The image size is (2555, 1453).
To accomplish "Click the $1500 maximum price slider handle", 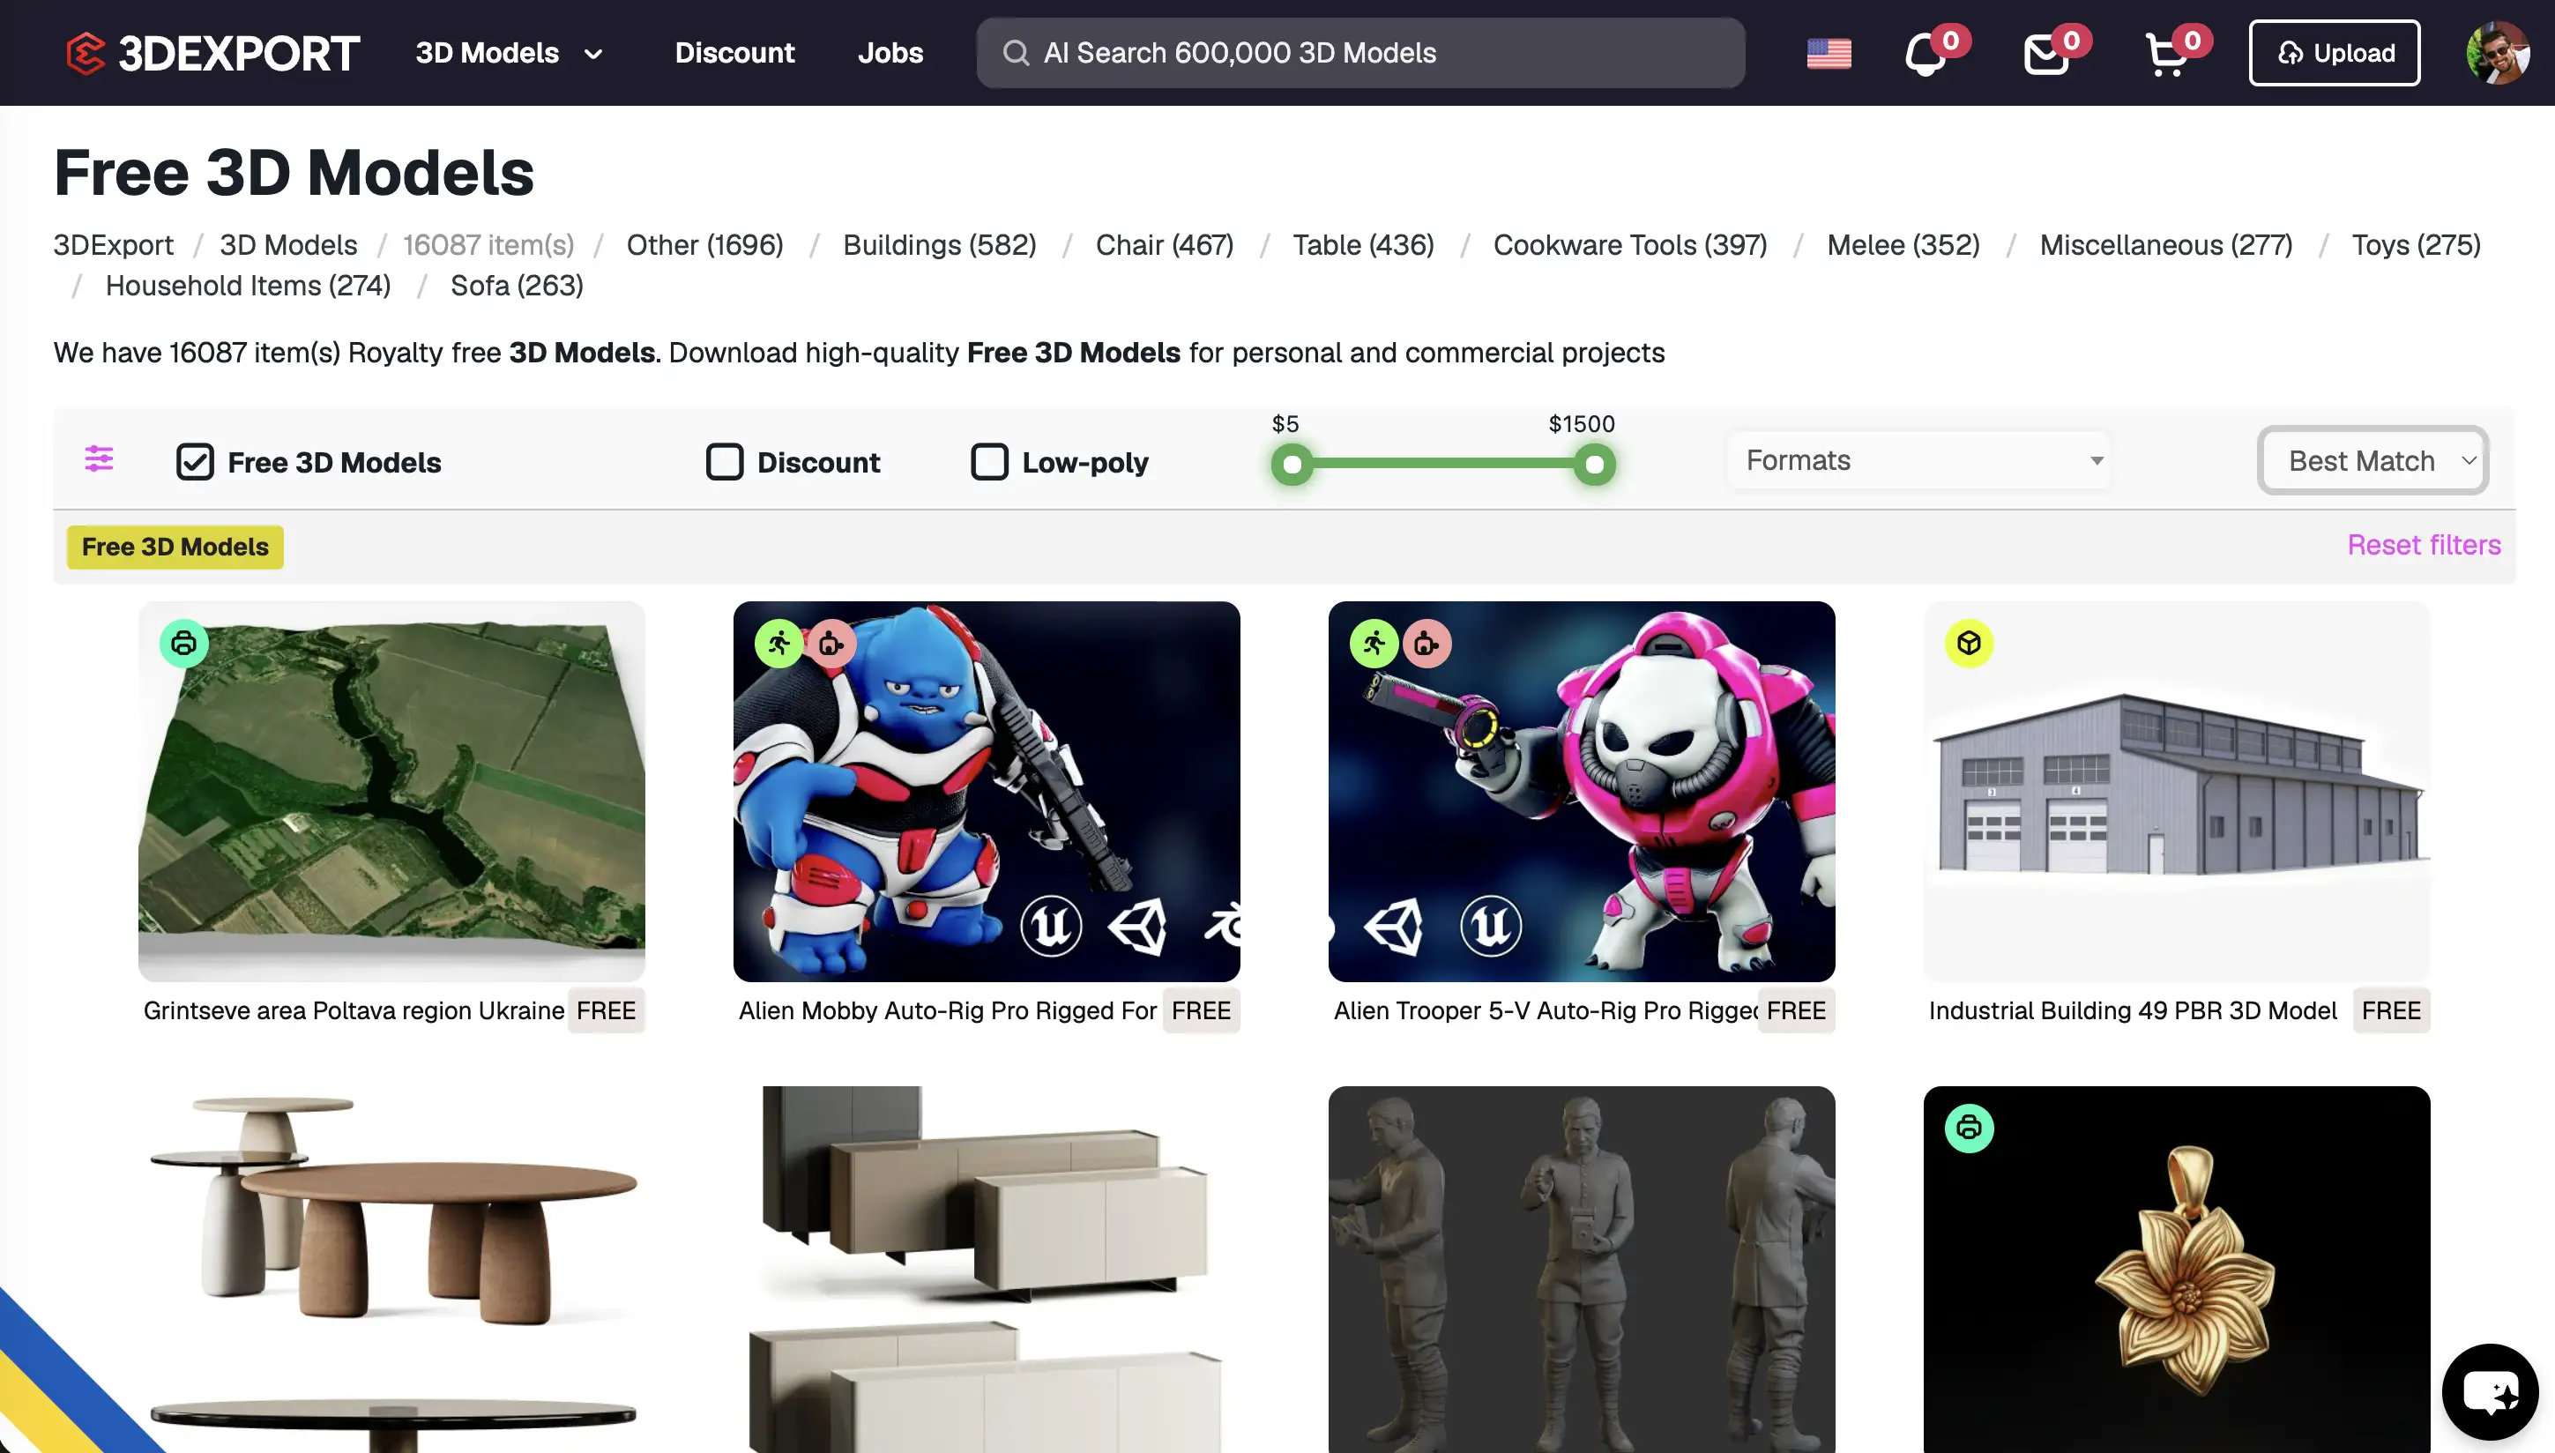I will click(1594, 464).
